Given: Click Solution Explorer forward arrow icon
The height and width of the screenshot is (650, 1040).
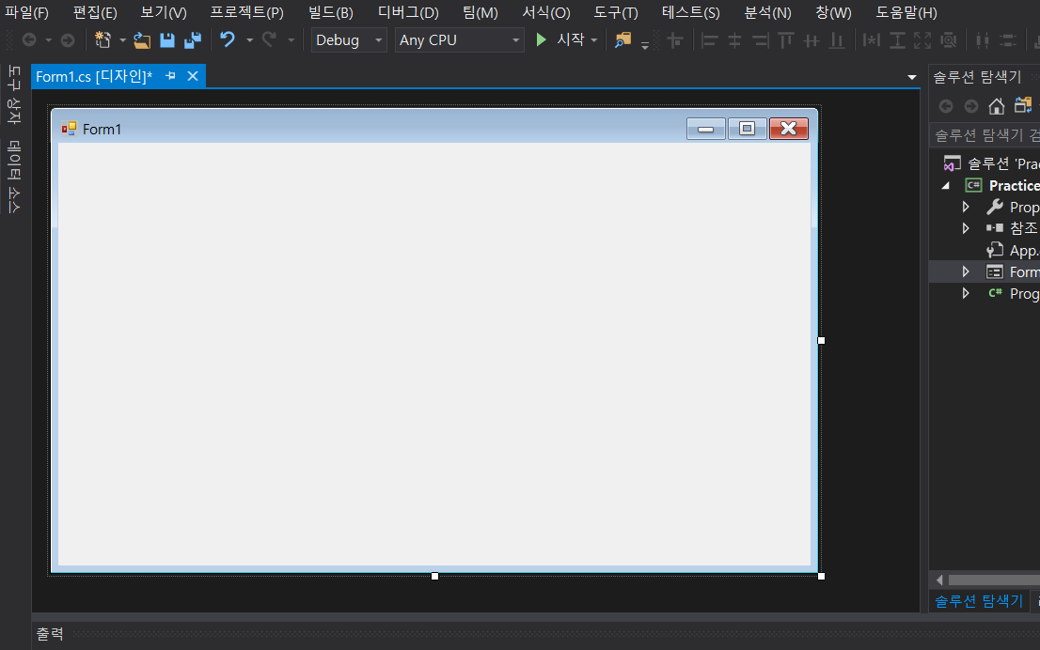Looking at the screenshot, I should (971, 106).
